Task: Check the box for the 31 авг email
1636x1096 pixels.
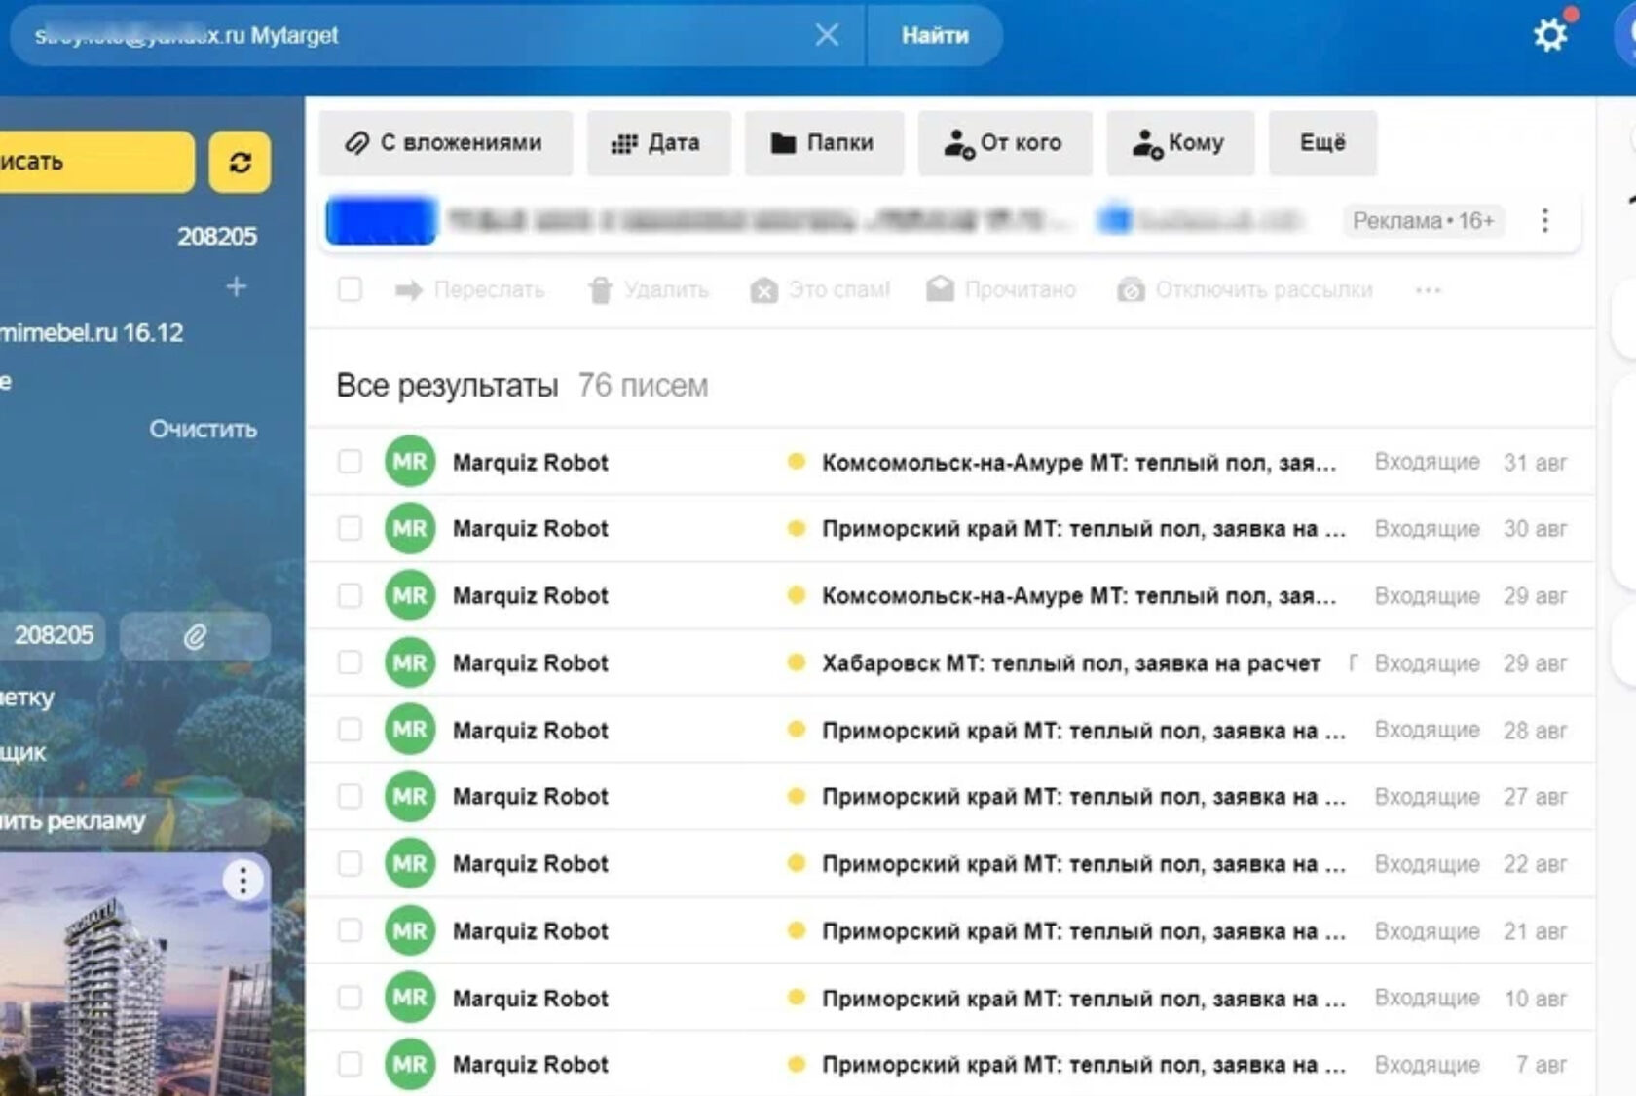Action: click(x=350, y=462)
